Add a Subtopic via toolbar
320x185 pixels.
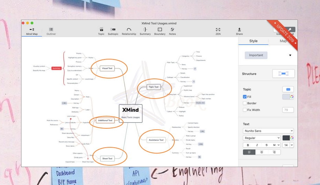[113, 31]
